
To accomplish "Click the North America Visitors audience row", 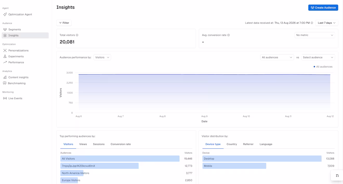I will click(126, 173).
